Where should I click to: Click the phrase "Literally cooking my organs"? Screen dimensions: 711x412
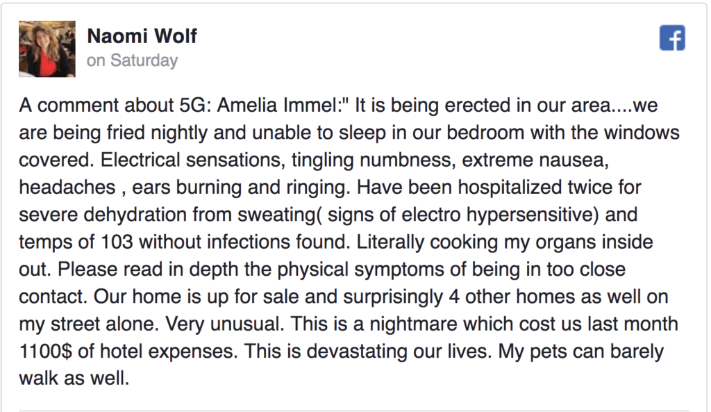(479, 242)
